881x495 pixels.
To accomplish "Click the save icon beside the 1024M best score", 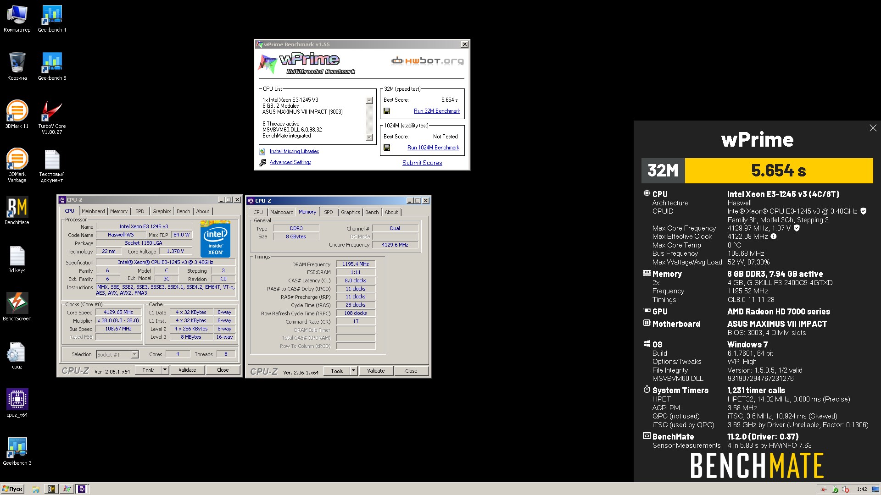I will pyautogui.click(x=387, y=148).
